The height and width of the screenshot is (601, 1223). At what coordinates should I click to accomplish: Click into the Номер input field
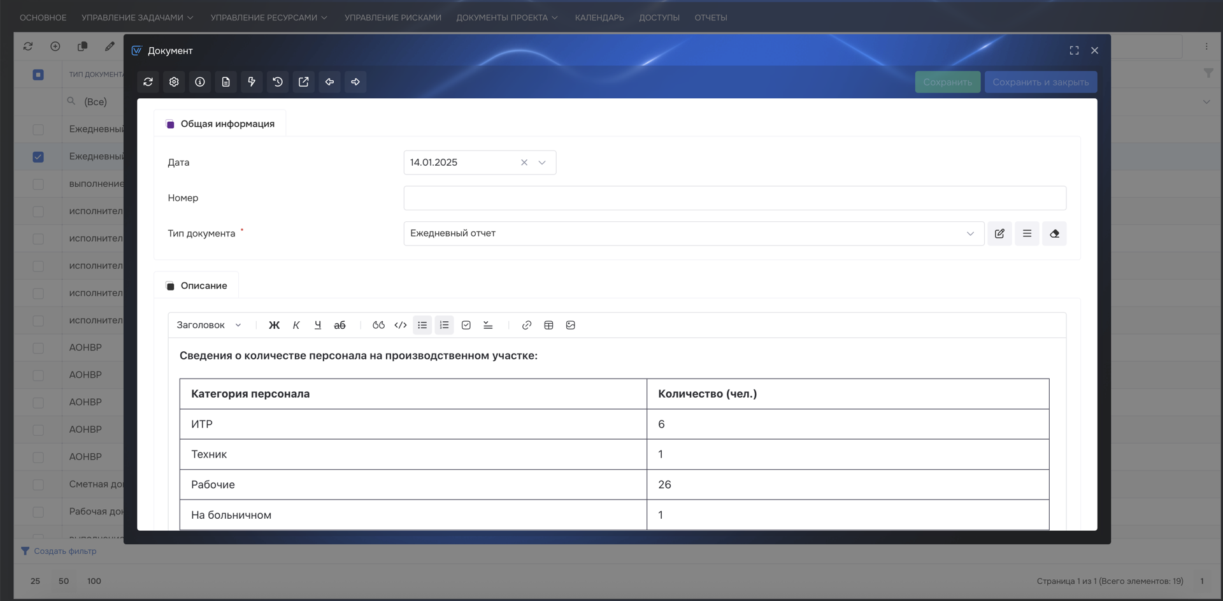(x=734, y=198)
